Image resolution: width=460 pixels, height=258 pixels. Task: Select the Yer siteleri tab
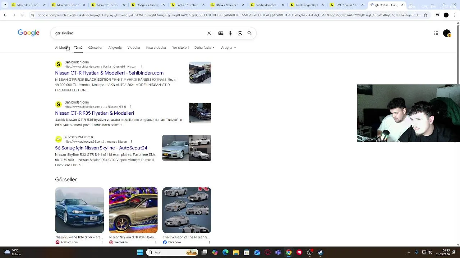(180, 48)
